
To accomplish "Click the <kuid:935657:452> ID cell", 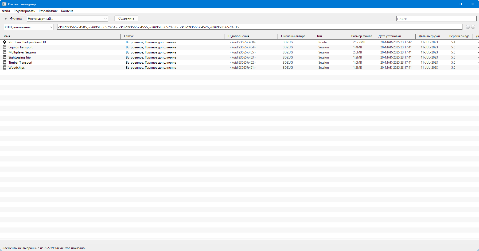I will 243,63.
